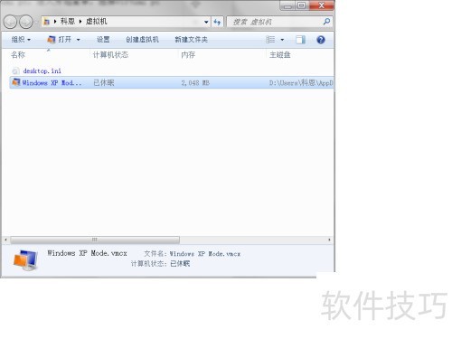Image resolution: width=452 pixels, height=339 pixels.
Task: Toggle the preview pane icon
Action: tap(300, 40)
